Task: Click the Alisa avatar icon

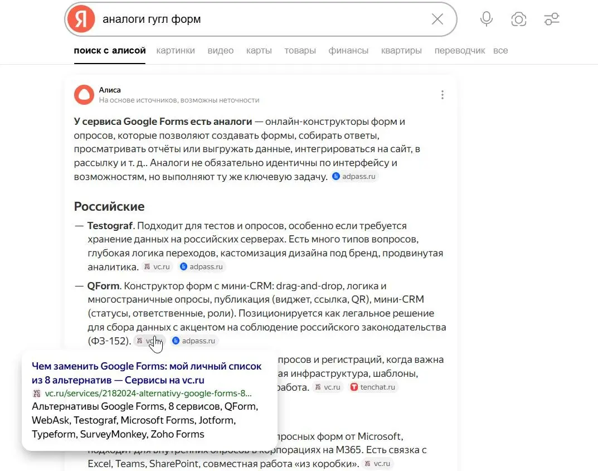Action: coord(84,95)
